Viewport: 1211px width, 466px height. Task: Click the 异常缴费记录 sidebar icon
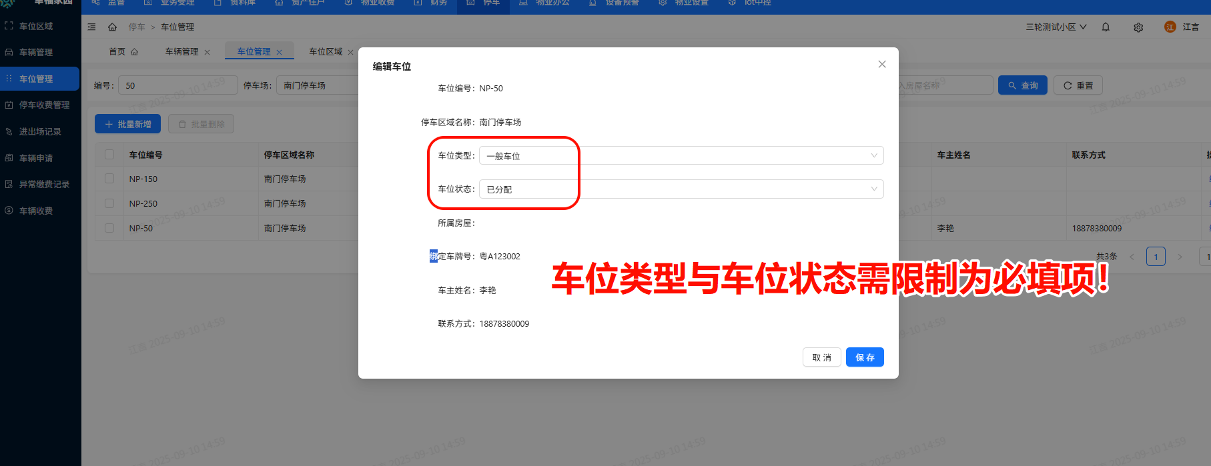pyautogui.click(x=9, y=184)
